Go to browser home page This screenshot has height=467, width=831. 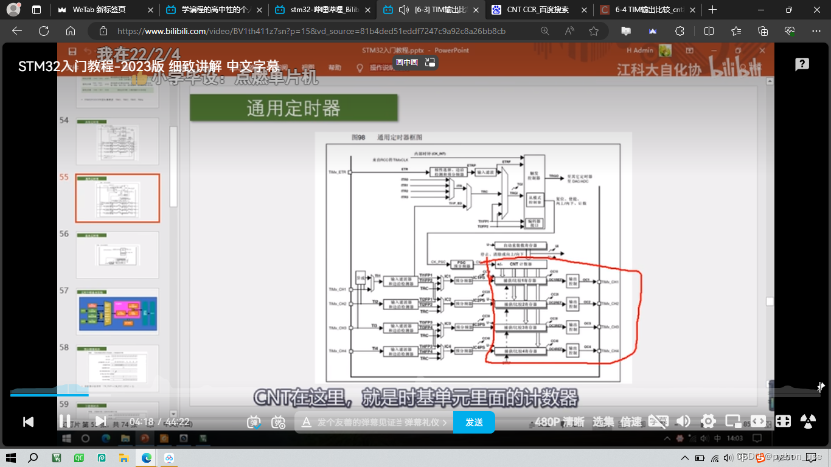click(x=71, y=31)
